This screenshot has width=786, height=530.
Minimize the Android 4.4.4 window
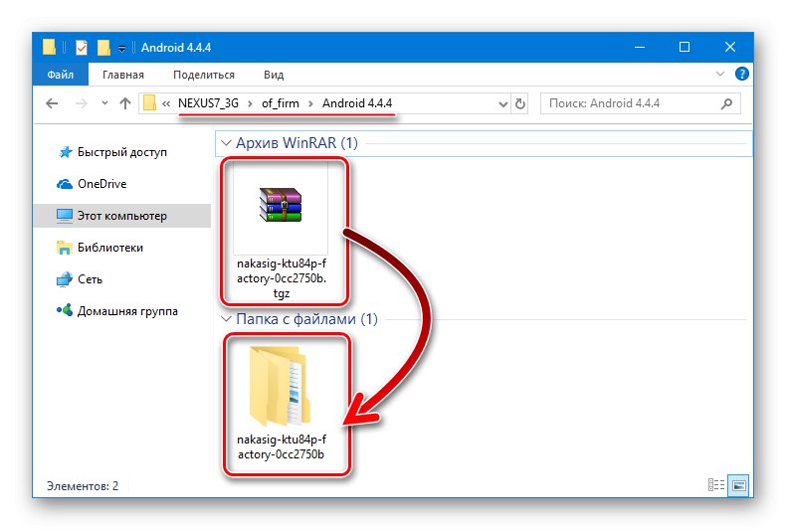pyautogui.click(x=640, y=47)
